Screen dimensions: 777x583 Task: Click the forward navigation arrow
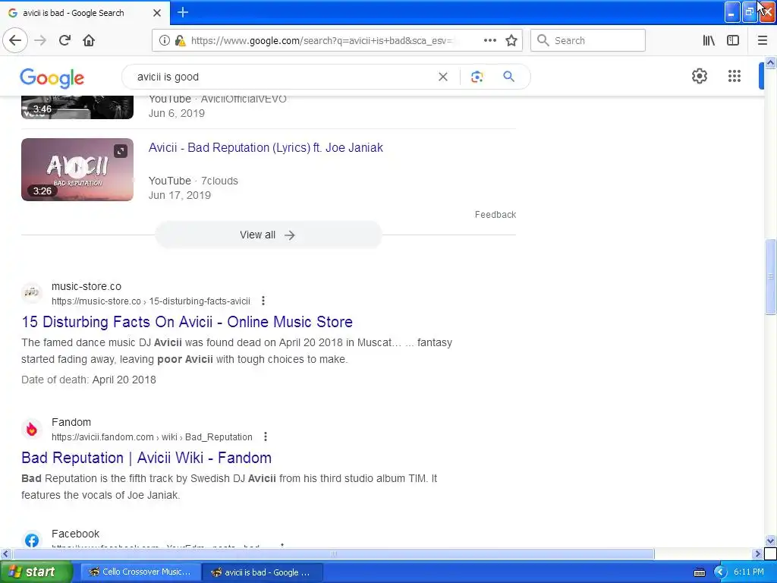(x=40, y=41)
